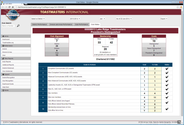The width and height of the screenshot is (184, 125).
Task: Open the Additional Reports link
Action: click(x=16, y=65)
